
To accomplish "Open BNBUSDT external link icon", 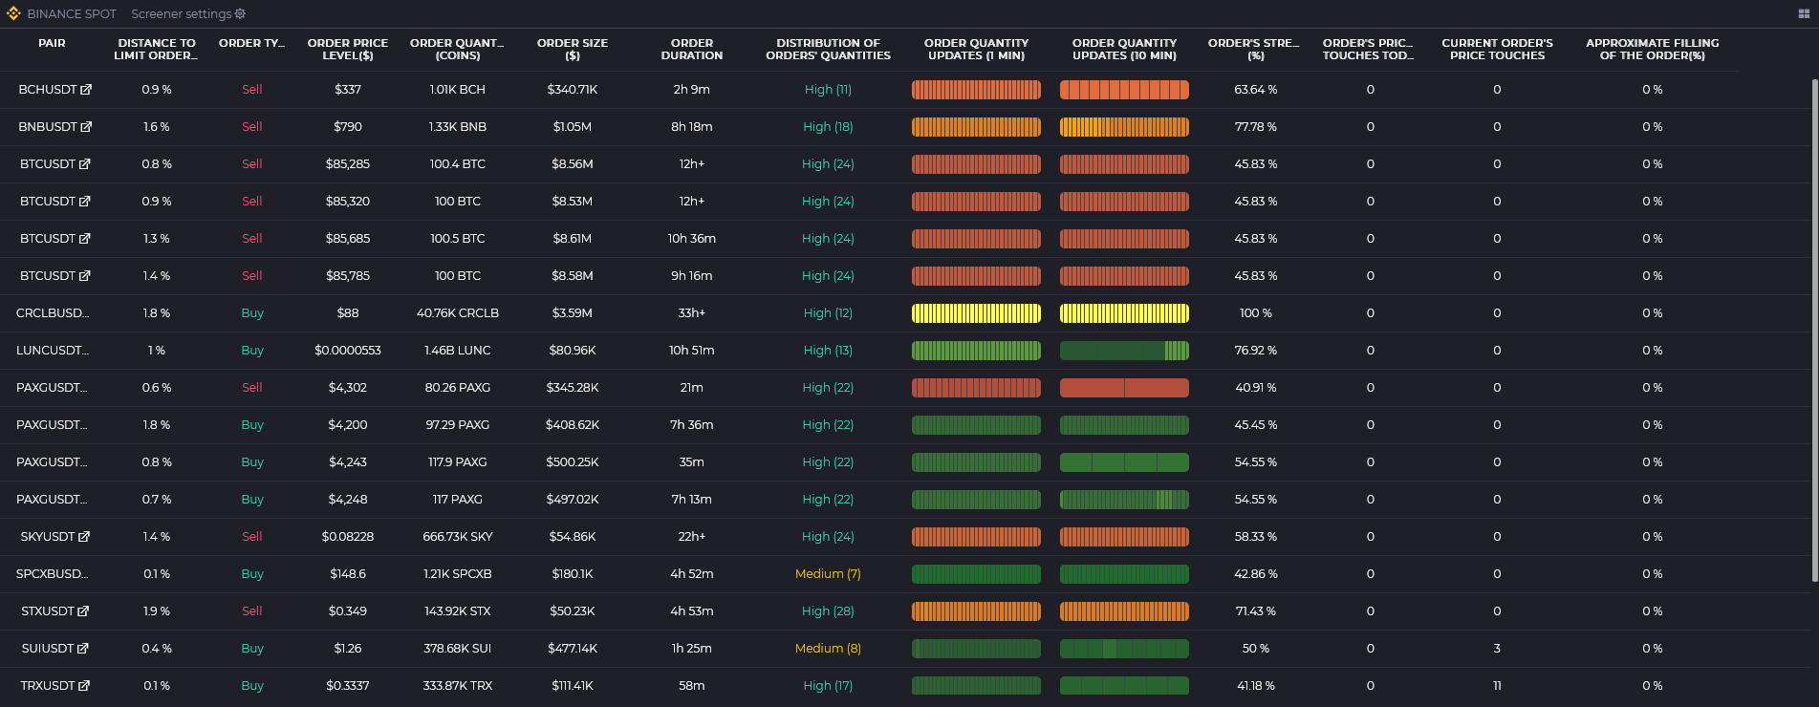I will click(86, 126).
